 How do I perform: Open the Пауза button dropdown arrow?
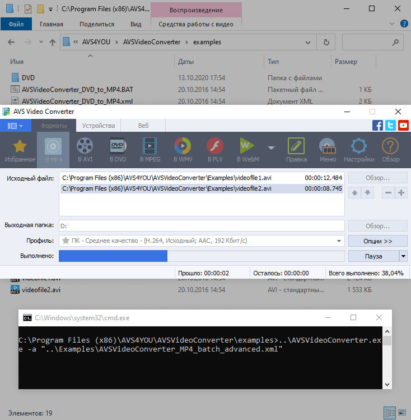[403, 256]
